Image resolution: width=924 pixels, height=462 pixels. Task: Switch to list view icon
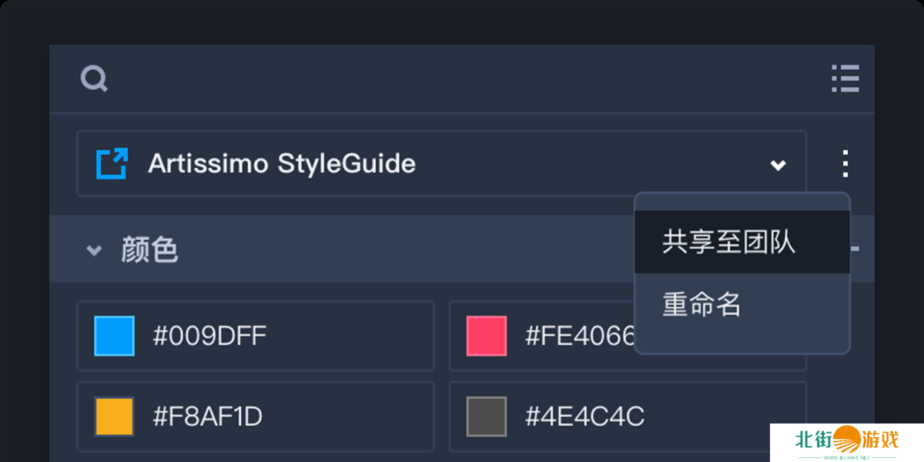click(845, 79)
